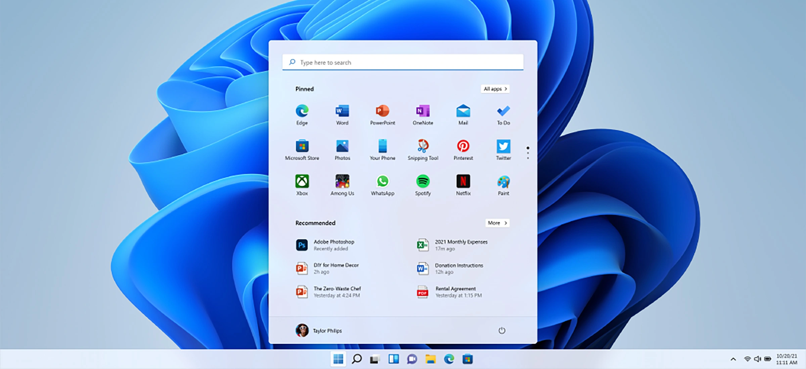Open Donation Instructions document
Screen dimensions: 806x369
click(450, 268)
